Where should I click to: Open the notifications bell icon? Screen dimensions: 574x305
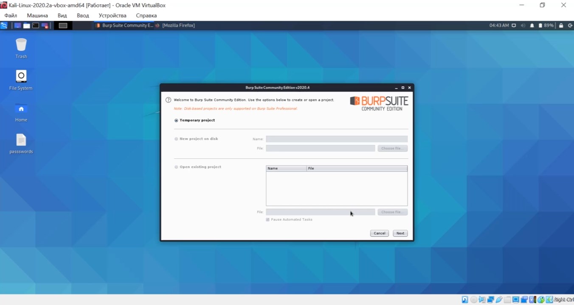click(x=532, y=25)
